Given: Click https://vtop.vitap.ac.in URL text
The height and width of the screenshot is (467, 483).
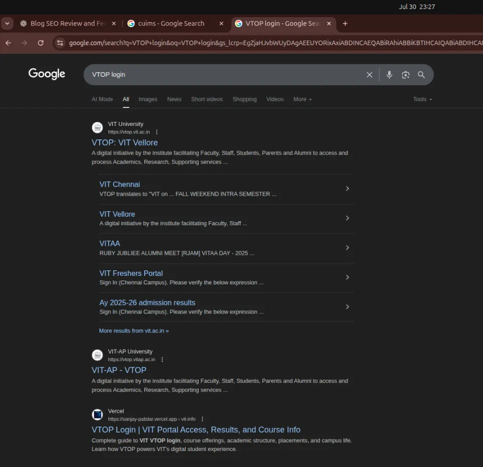Looking at the screenshot, I should click(x=132, y=359).
